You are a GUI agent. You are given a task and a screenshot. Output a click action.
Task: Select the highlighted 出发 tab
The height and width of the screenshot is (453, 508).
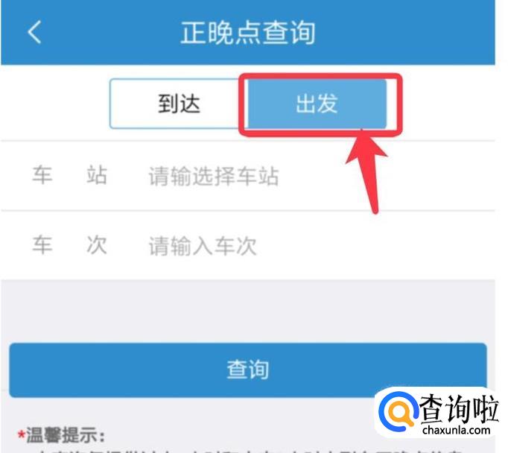coord(317,104)
